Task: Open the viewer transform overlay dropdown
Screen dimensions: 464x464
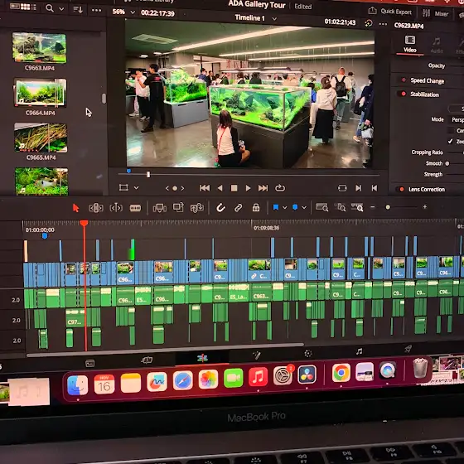Action: click(x=137, y=187)
